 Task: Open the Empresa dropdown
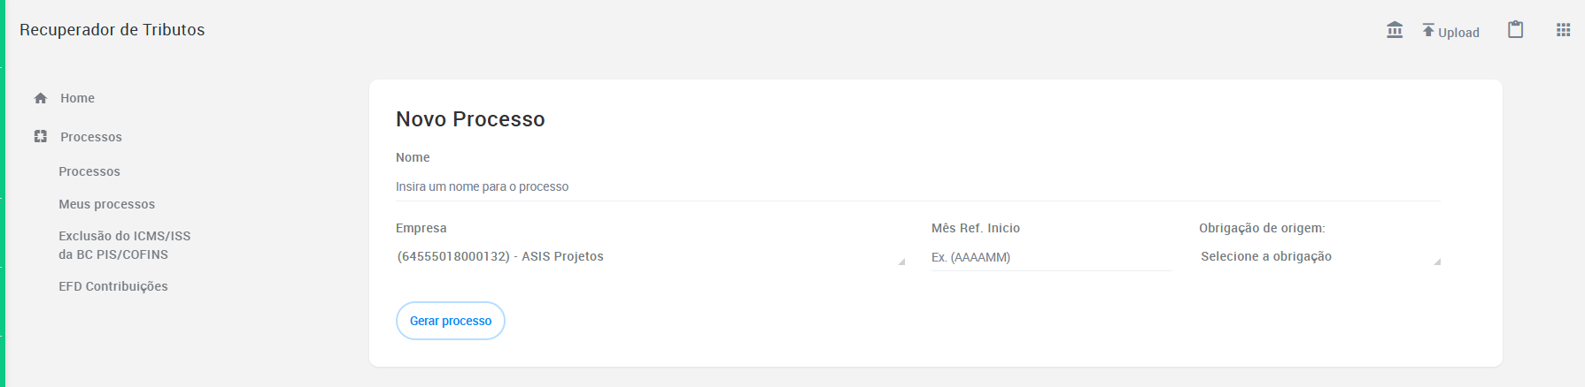point(650,256)
